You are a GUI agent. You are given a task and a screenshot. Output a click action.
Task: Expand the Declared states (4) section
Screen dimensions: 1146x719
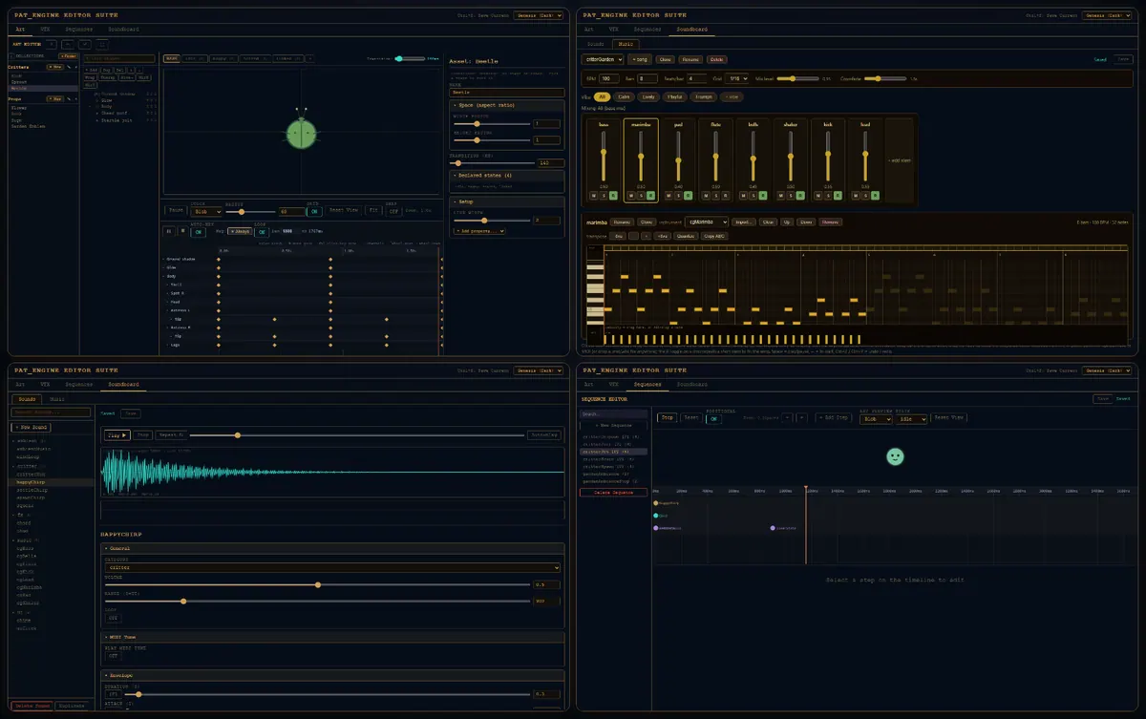coord(506,176)
